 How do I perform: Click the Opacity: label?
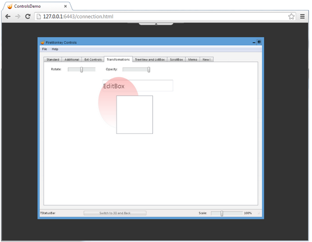112,69
